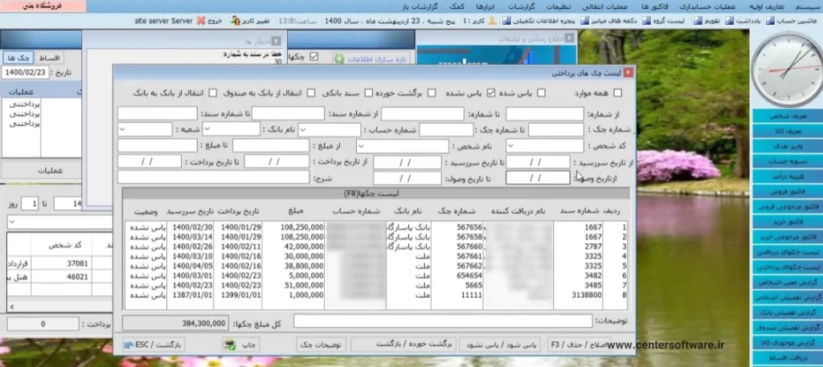Click the شرح description field
Viewport: 823px width, 367px height.
[x=213, y=177]
